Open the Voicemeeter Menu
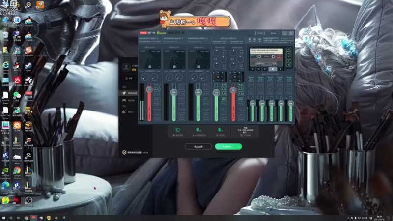The width and height of the screenshot is (393, 221). (x=273, y=33)
